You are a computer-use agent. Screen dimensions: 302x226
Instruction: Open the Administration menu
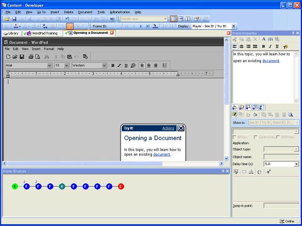point(120,12)
